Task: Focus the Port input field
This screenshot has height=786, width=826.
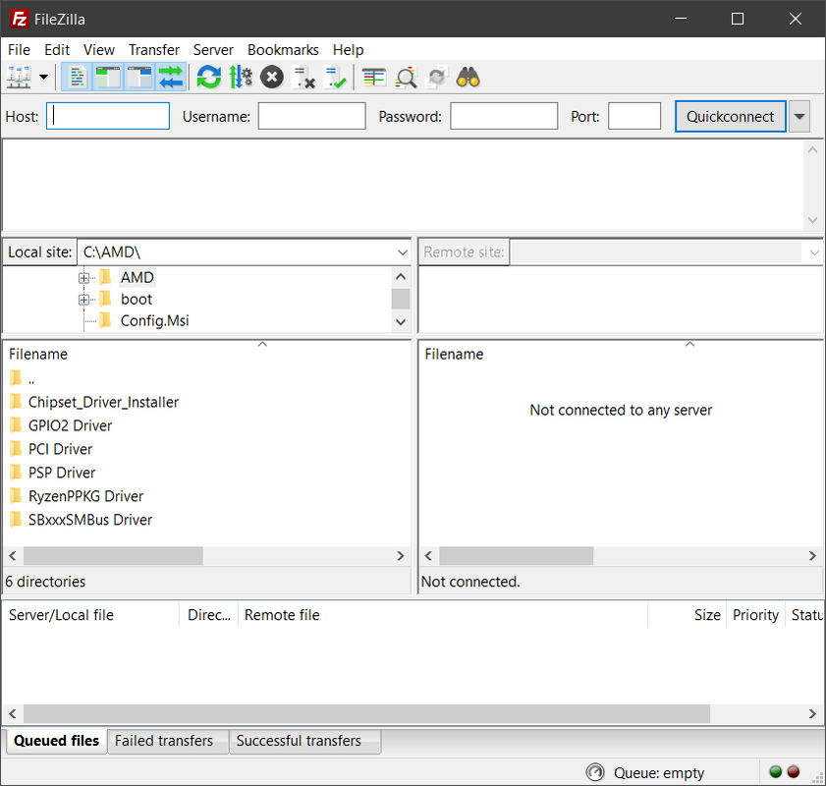Action: 634,116
